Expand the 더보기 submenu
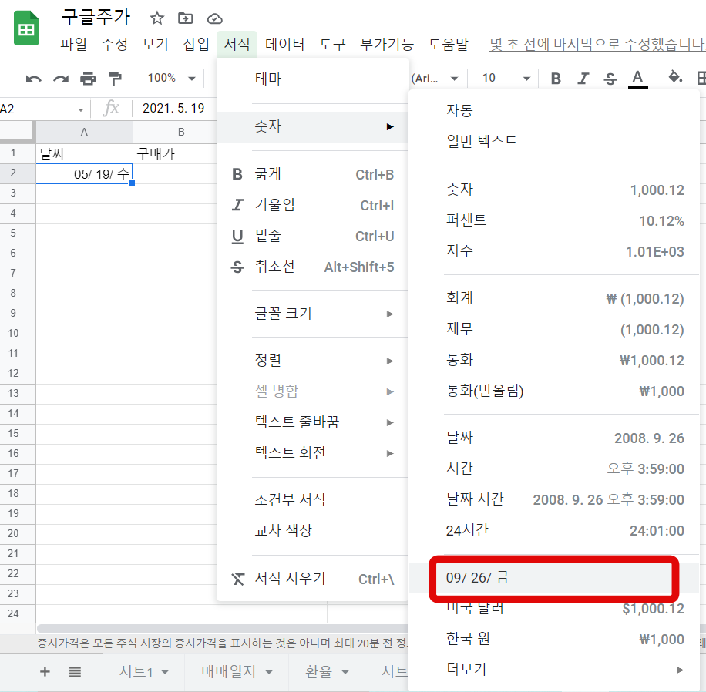Viewport: 706px width, 692px height. [564, 670]
